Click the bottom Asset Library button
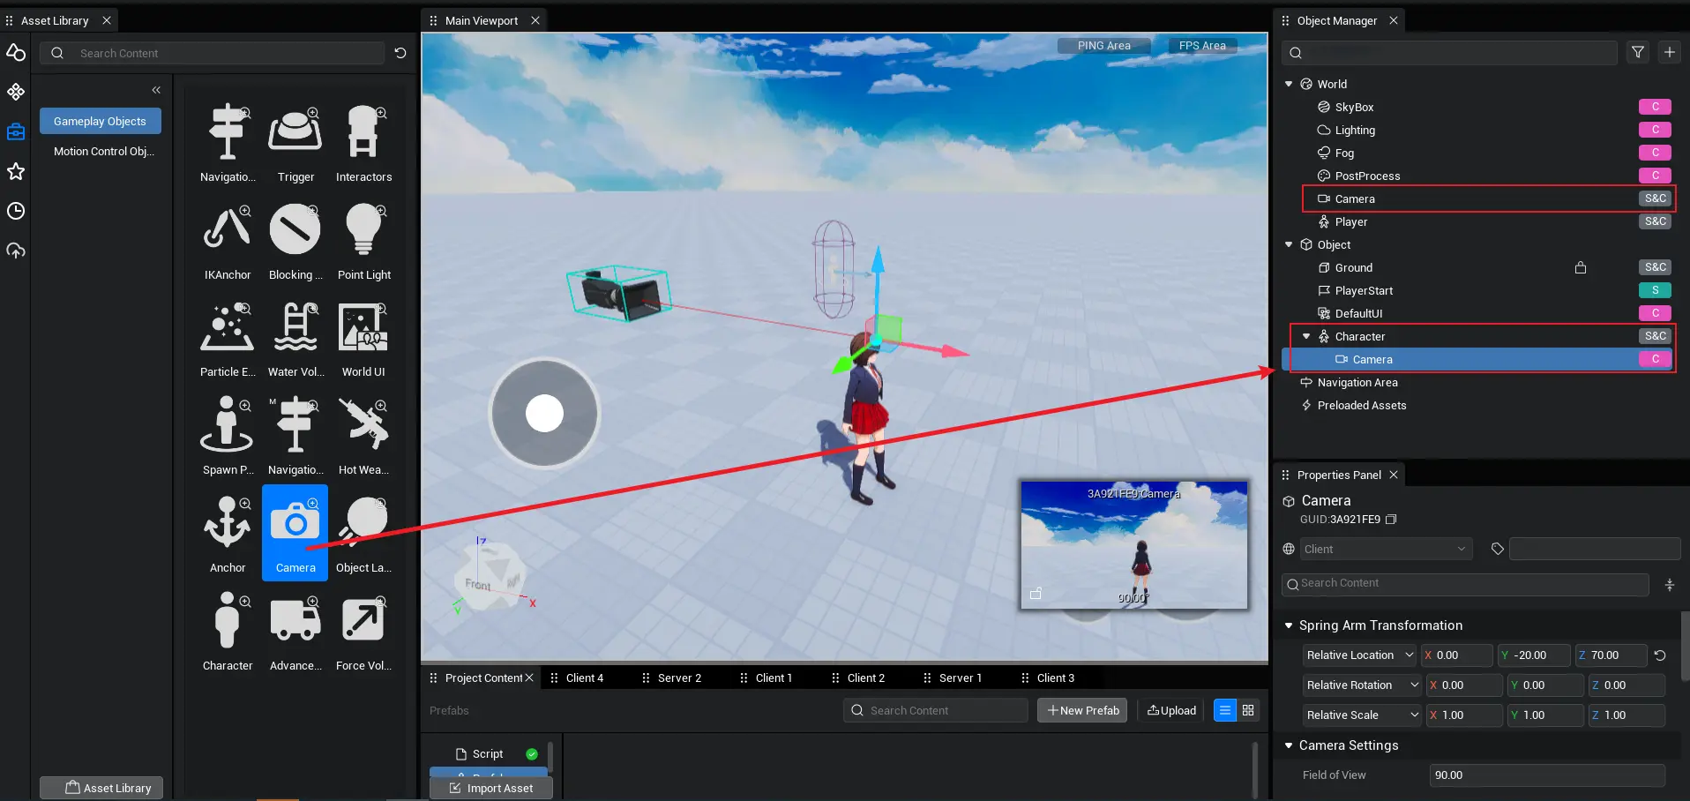 (x=101, y=788)
